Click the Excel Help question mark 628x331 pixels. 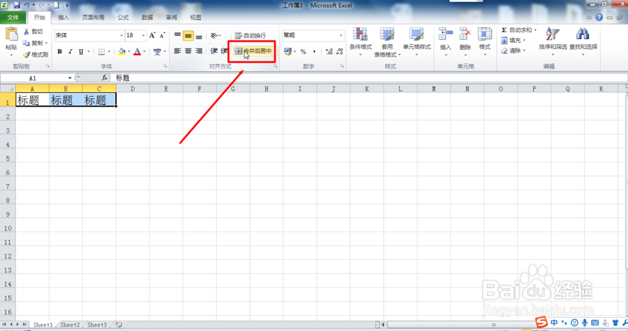click(598, 18)
